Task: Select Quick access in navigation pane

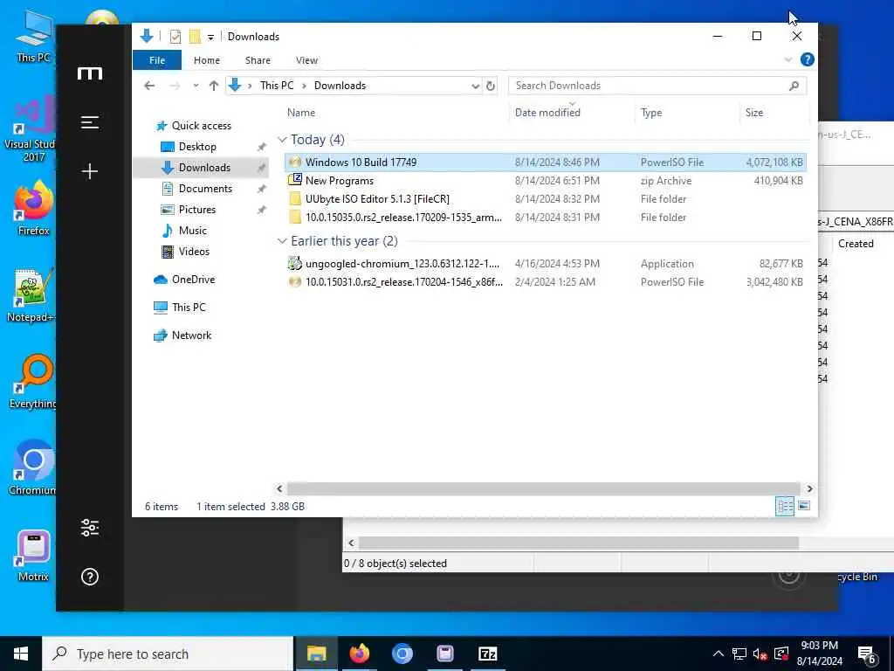Action: pos(201,126)
